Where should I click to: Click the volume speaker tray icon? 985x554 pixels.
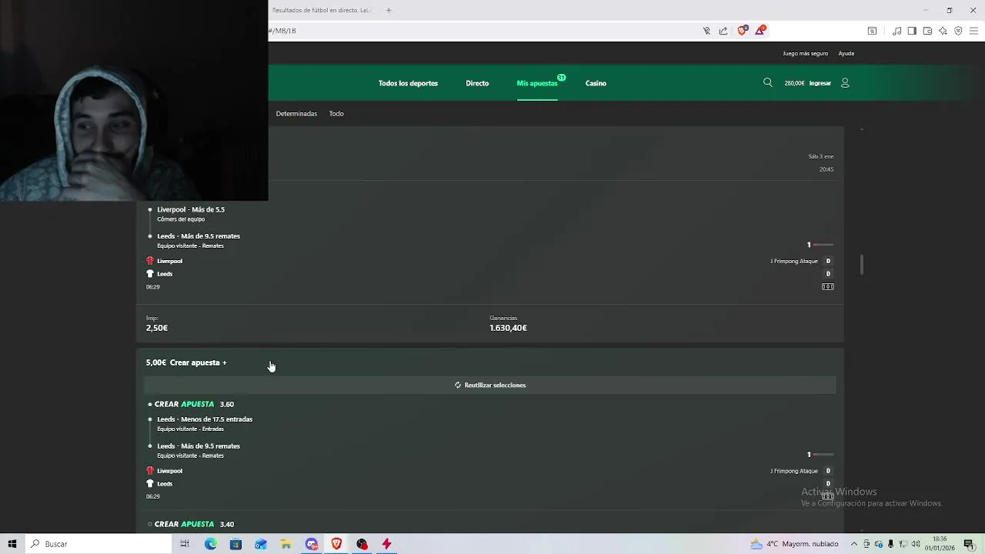point(916,544)
